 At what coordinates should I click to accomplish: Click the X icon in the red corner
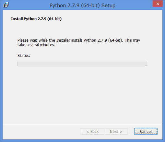(x=158, y=4)
